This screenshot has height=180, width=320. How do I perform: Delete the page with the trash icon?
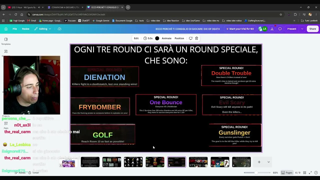pos(197,38)
